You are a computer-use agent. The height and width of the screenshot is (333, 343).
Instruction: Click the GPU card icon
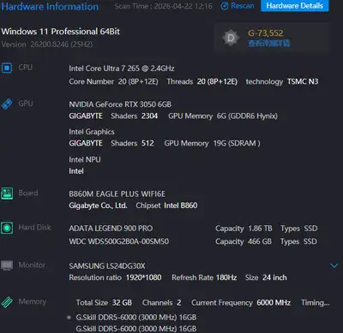coord(7,104)
